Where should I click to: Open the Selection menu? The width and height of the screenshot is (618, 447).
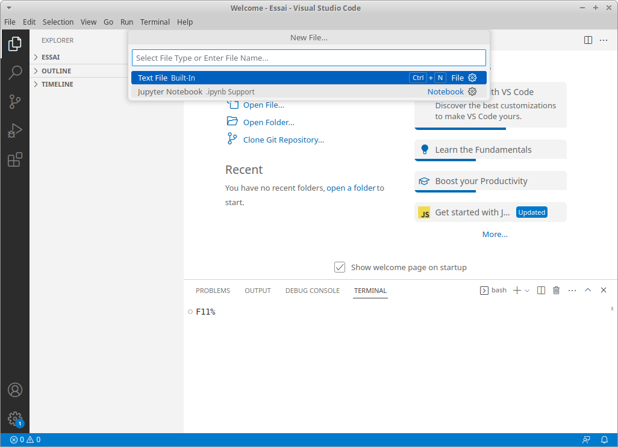click(x=58, y=22)
